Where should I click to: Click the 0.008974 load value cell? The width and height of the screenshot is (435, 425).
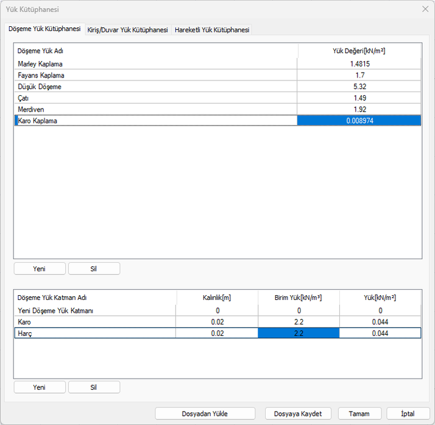point(359,121)
